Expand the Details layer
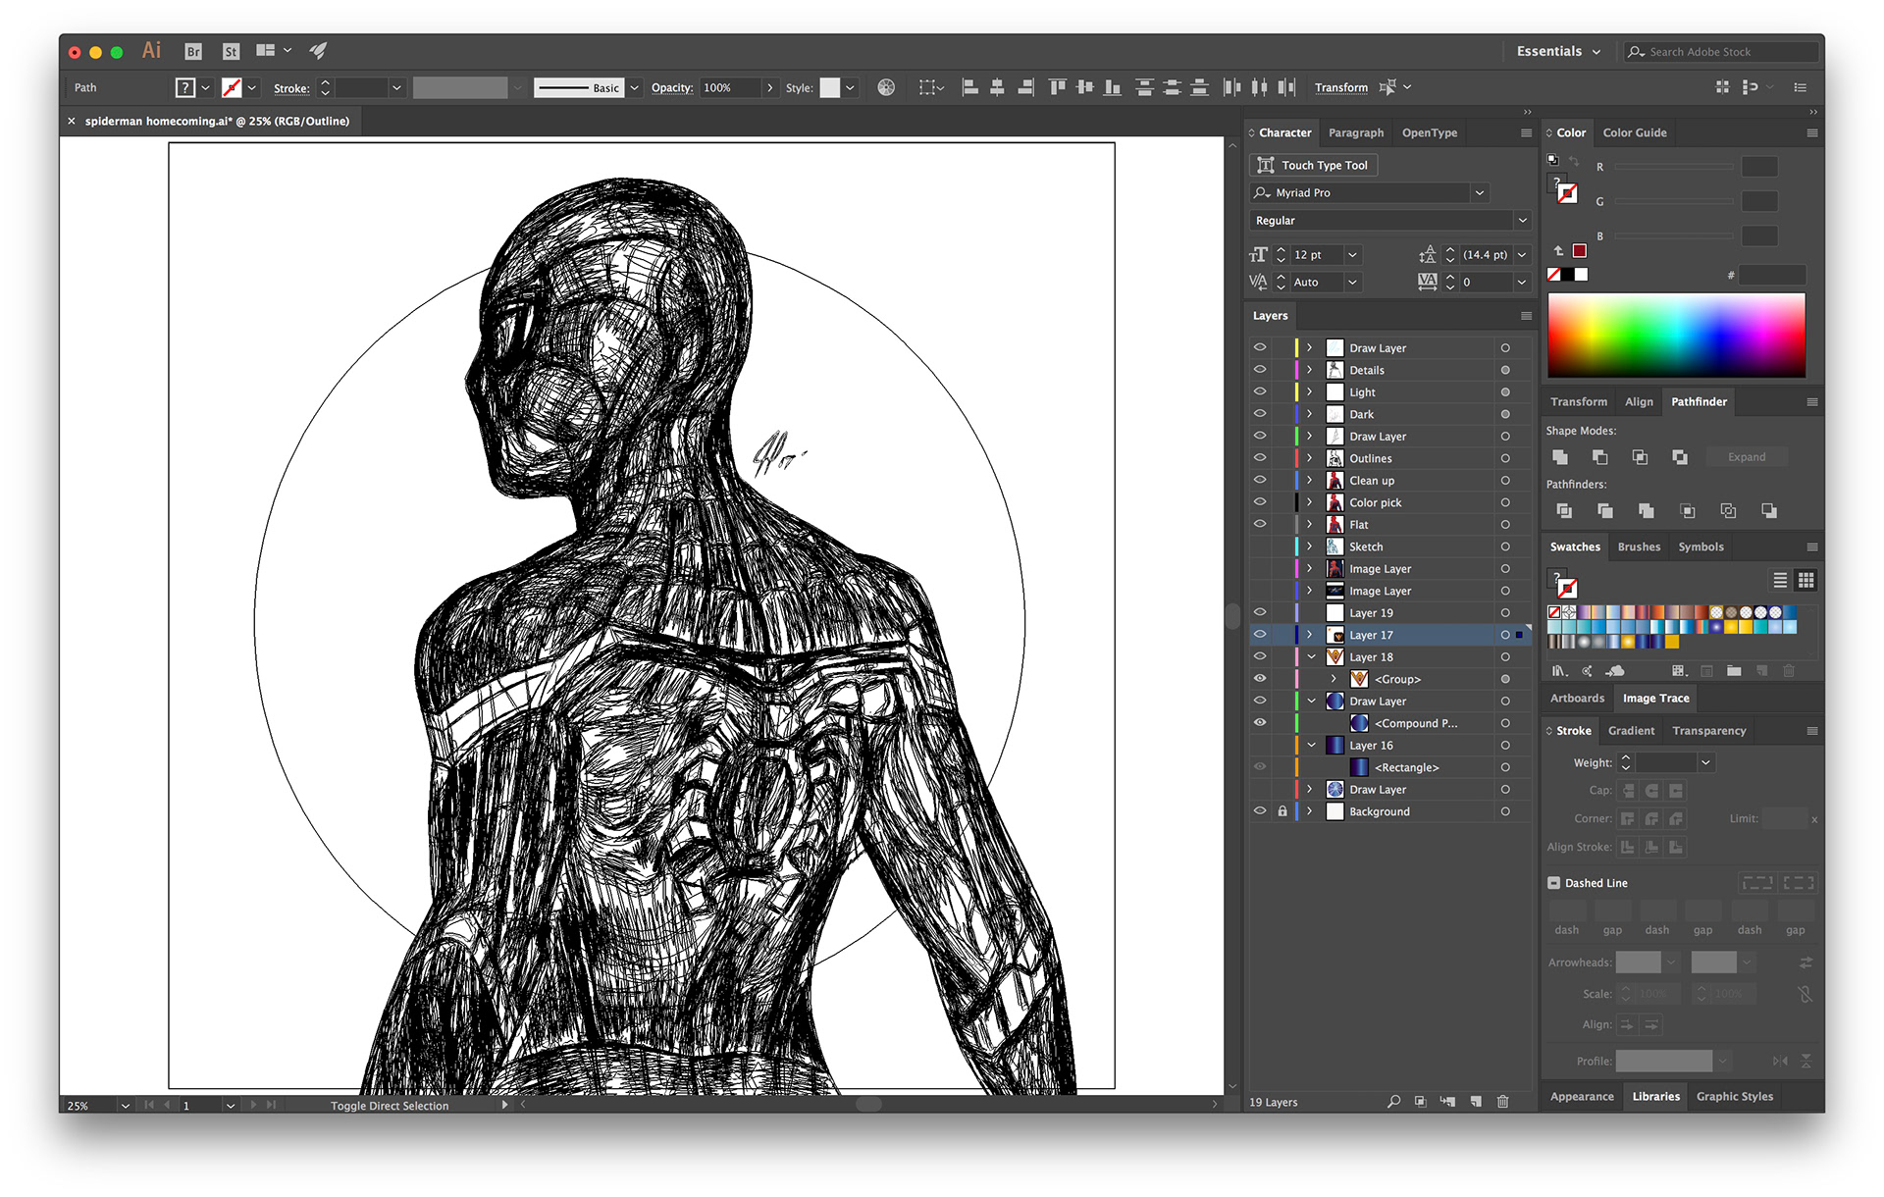The width and height of the screenshot is (1884, 1197). pyautogui.click(x=1309, y=370)
